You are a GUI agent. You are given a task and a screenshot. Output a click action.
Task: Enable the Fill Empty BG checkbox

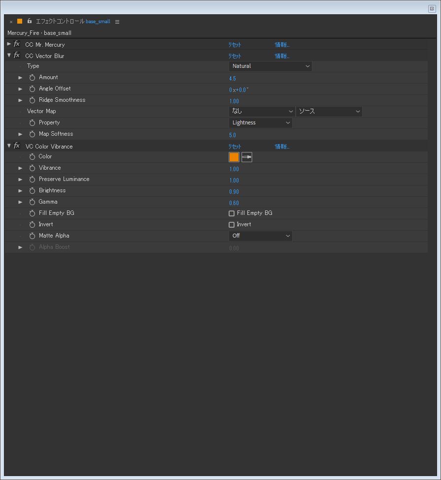coord(232,213)
